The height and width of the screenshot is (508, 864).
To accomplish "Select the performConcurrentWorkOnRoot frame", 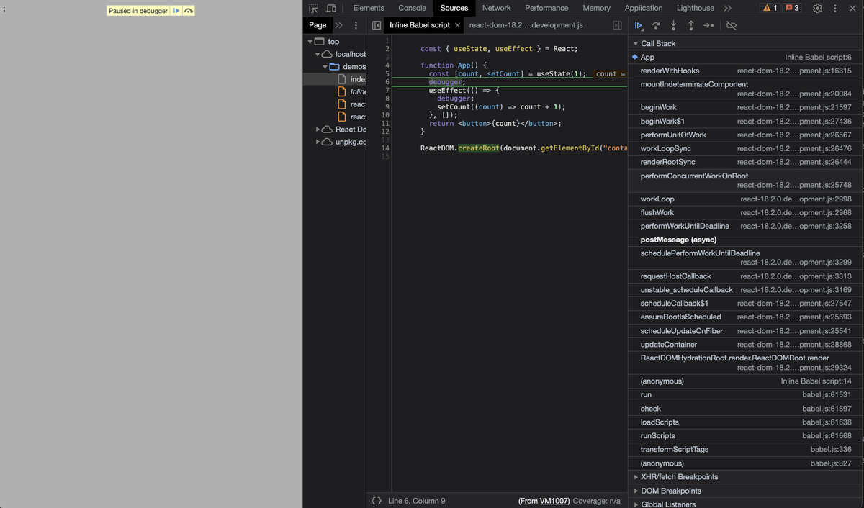I will [x=745, y=181].
